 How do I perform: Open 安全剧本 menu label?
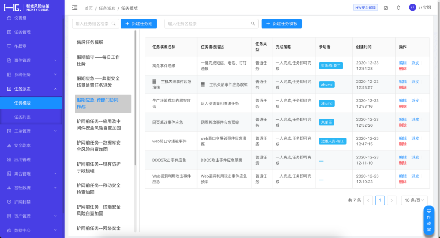click(x=22, y=145)
